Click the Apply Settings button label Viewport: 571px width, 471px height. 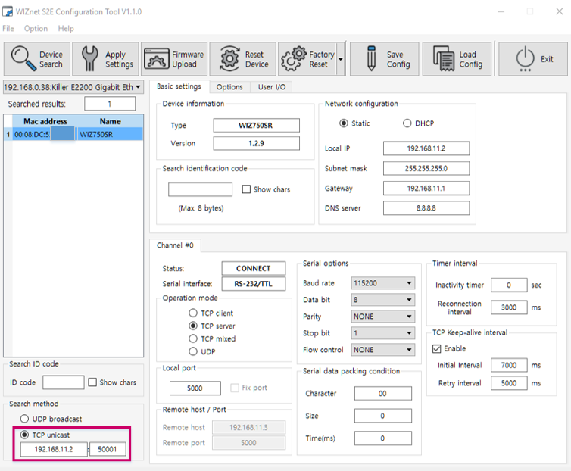click(x=119, y=59)
